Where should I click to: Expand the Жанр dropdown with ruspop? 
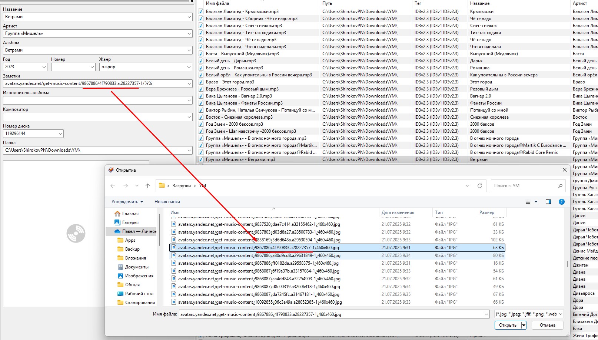pos(189,67)
